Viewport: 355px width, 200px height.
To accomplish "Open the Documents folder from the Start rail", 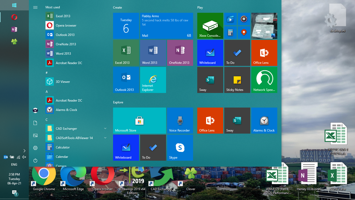I will tap(35, 123).
